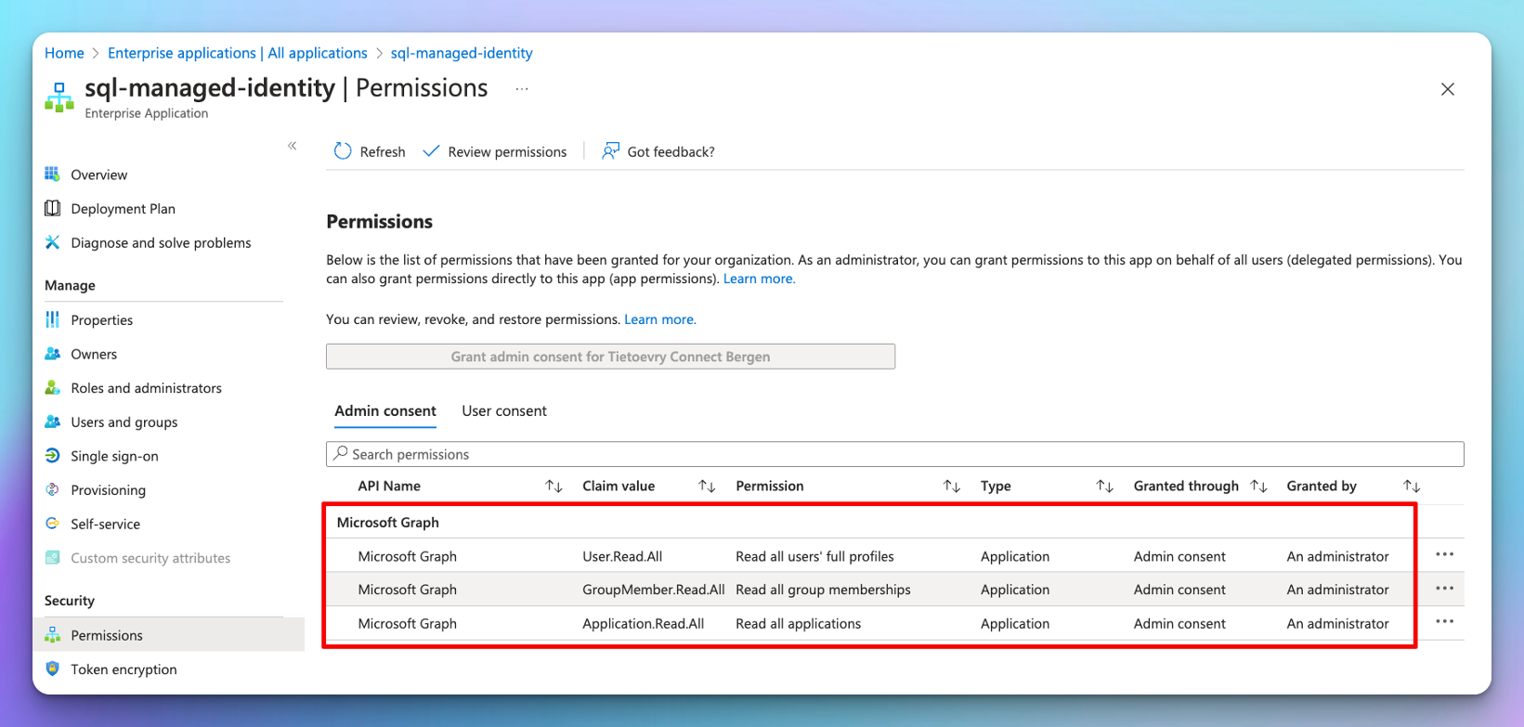The width and height of the screenshot is (1524, 727).
Task: Open Diagnose and solve problems in sidebar
Action: coord(162,242)
